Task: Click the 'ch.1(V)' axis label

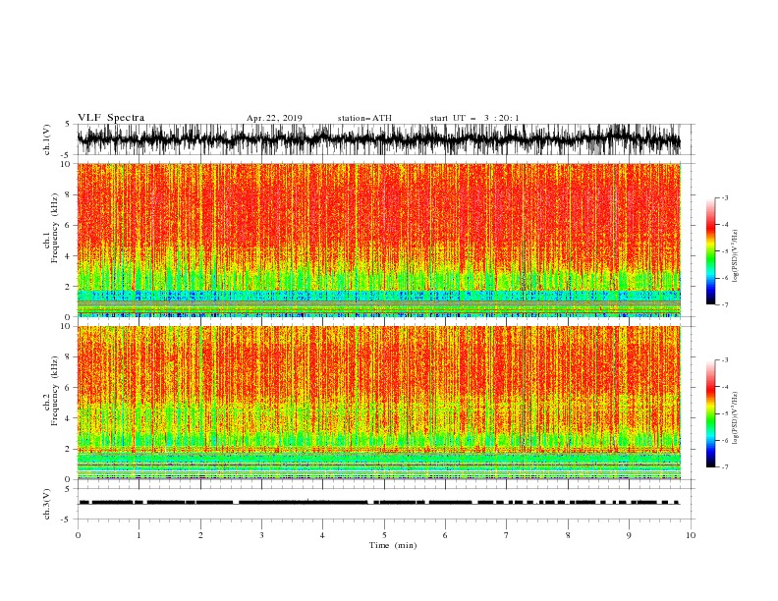Action: click(x=47, y=139)
